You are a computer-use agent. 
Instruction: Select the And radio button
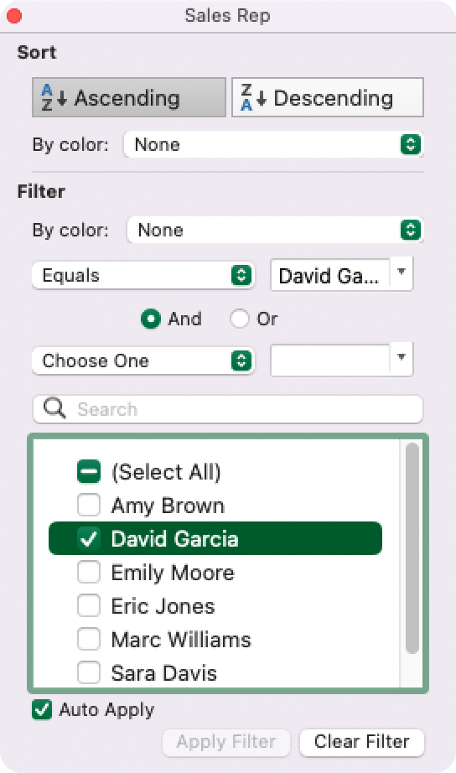click(x=151, y=319)
